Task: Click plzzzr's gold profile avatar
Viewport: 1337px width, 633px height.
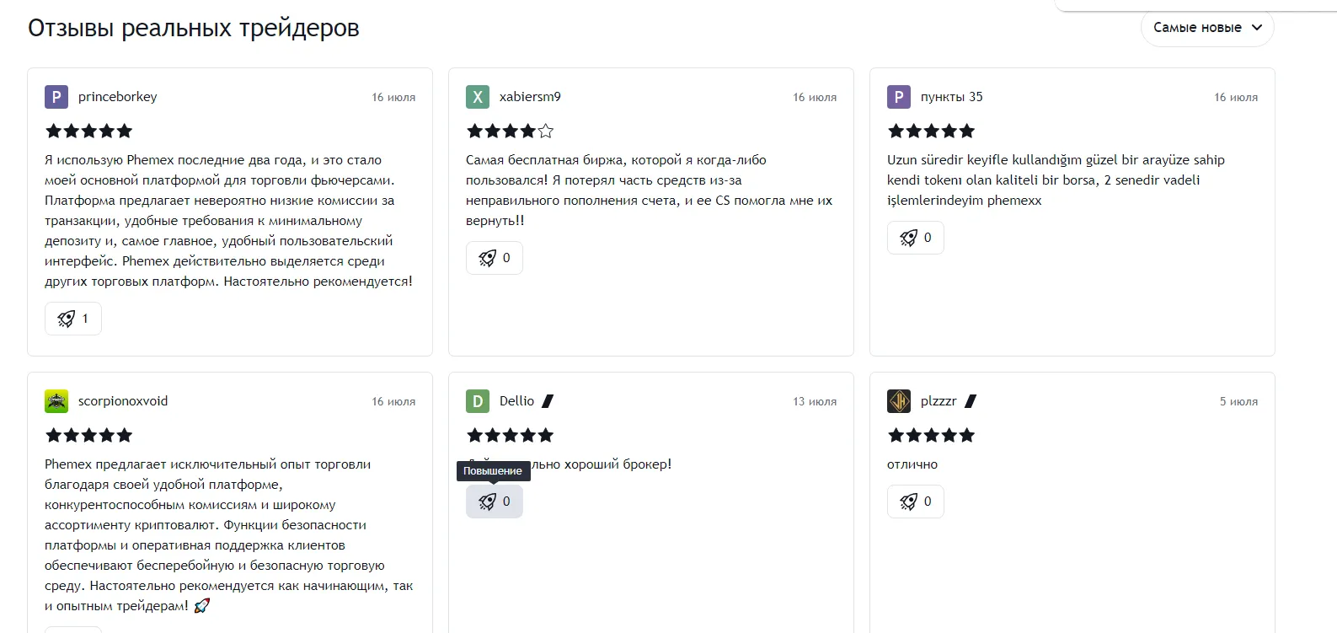Action: pos(899,401)
